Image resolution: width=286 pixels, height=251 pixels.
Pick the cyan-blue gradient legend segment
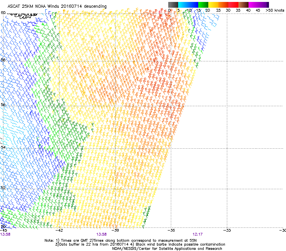[x=188, y=5]
